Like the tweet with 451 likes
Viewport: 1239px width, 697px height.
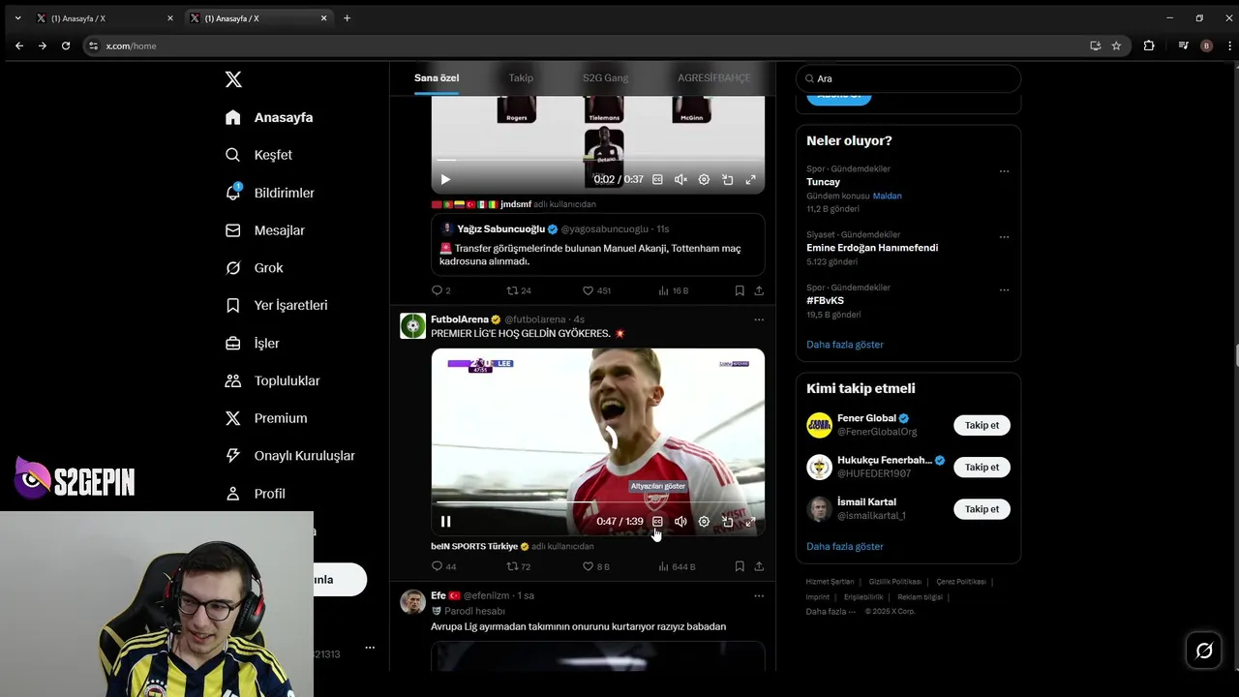coord(596,290)
